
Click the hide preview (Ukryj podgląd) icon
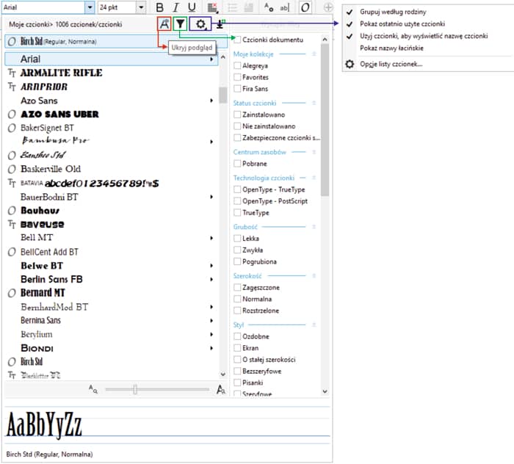[x=165, y=24]
